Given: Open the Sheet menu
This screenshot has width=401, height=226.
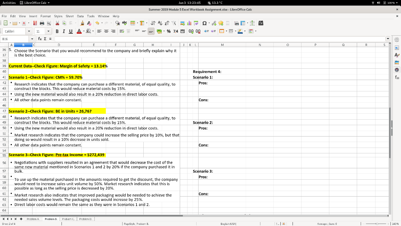Looking at the screenshot, I should (x=70, y=16).
